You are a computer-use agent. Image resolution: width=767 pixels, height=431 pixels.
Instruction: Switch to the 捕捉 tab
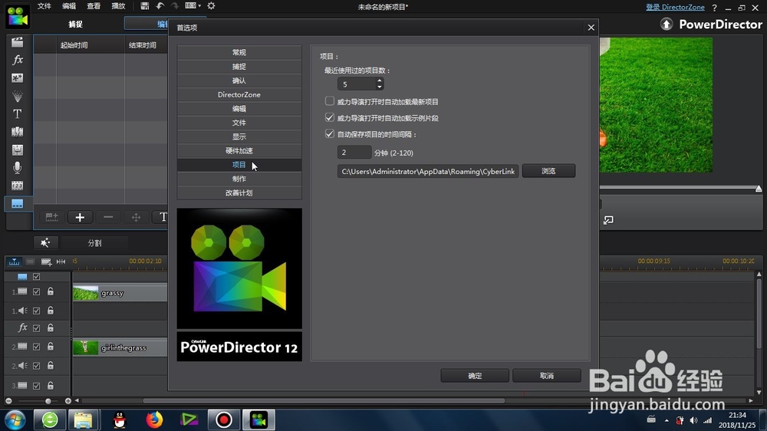click(75, 24)
